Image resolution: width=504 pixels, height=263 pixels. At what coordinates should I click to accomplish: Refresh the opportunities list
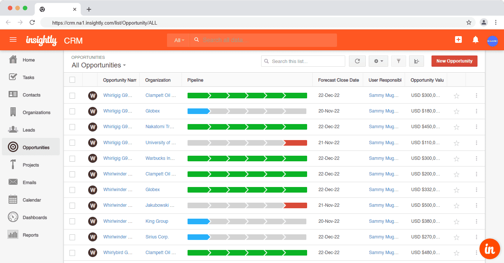pos(357,61)
